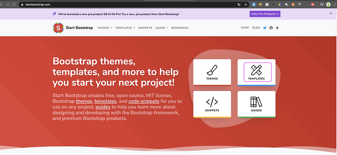The image size is (337, 155).
Task: Click the white lightbulb extension icon
Action: (286, 4)
